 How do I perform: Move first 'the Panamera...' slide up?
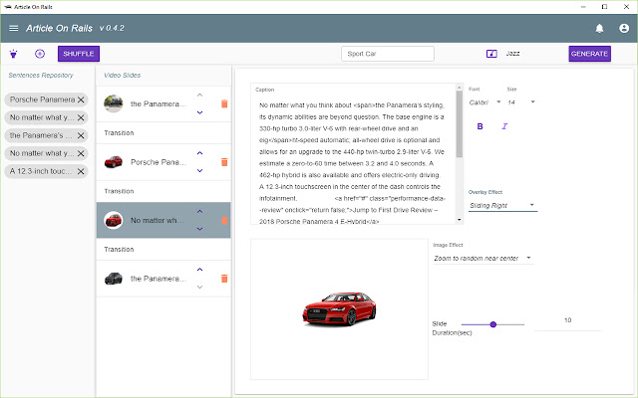coord(199,96)
